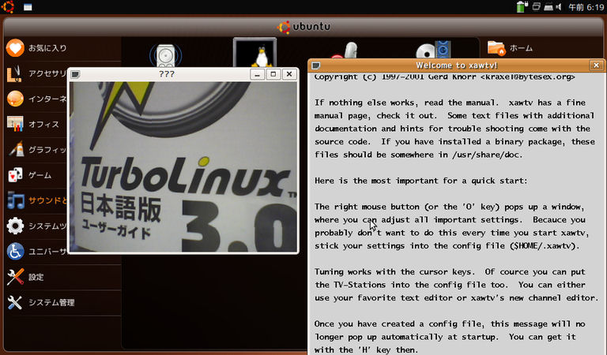The width and height of the screenshot is (607, 355).
Task: Select the サウンドとビデオ music note category
Action: 16,200
